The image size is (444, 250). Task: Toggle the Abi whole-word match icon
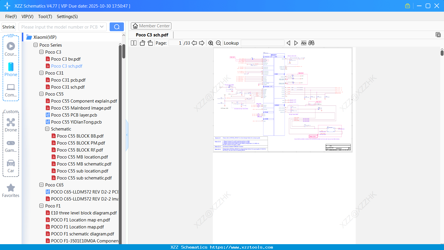(x=304, y=43)
